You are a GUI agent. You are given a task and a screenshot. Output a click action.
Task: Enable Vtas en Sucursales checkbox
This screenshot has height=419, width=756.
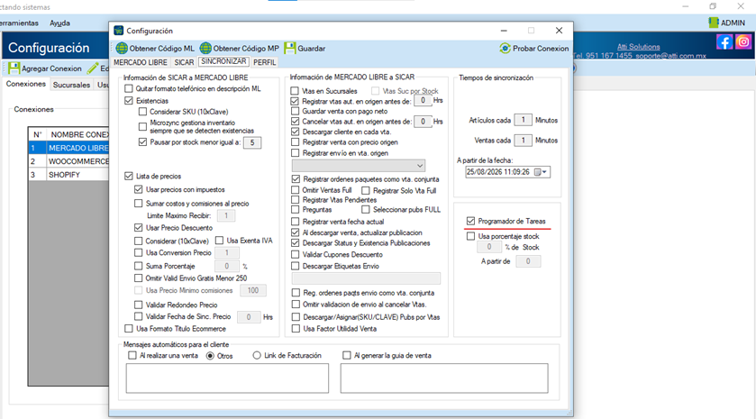[295, 91]
